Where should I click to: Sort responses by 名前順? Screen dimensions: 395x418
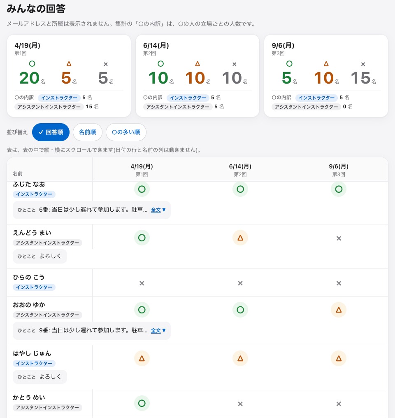click(87, 132)
